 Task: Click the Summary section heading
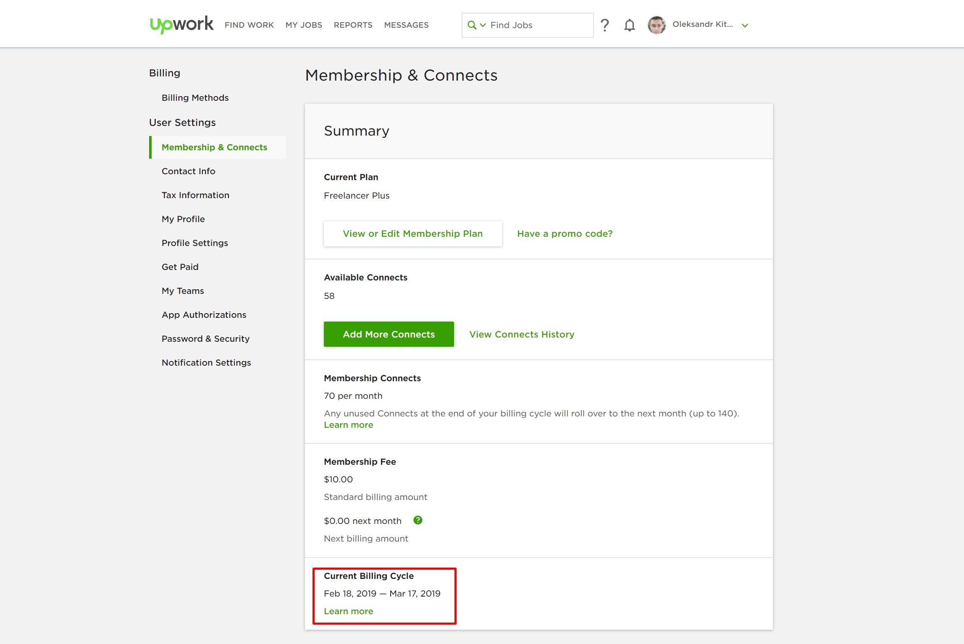point(356,131)
